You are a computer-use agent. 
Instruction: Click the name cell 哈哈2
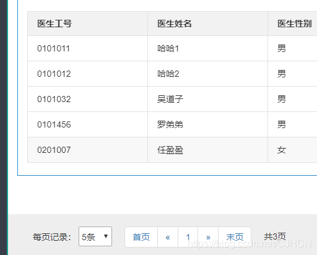[x=207, y=74]
